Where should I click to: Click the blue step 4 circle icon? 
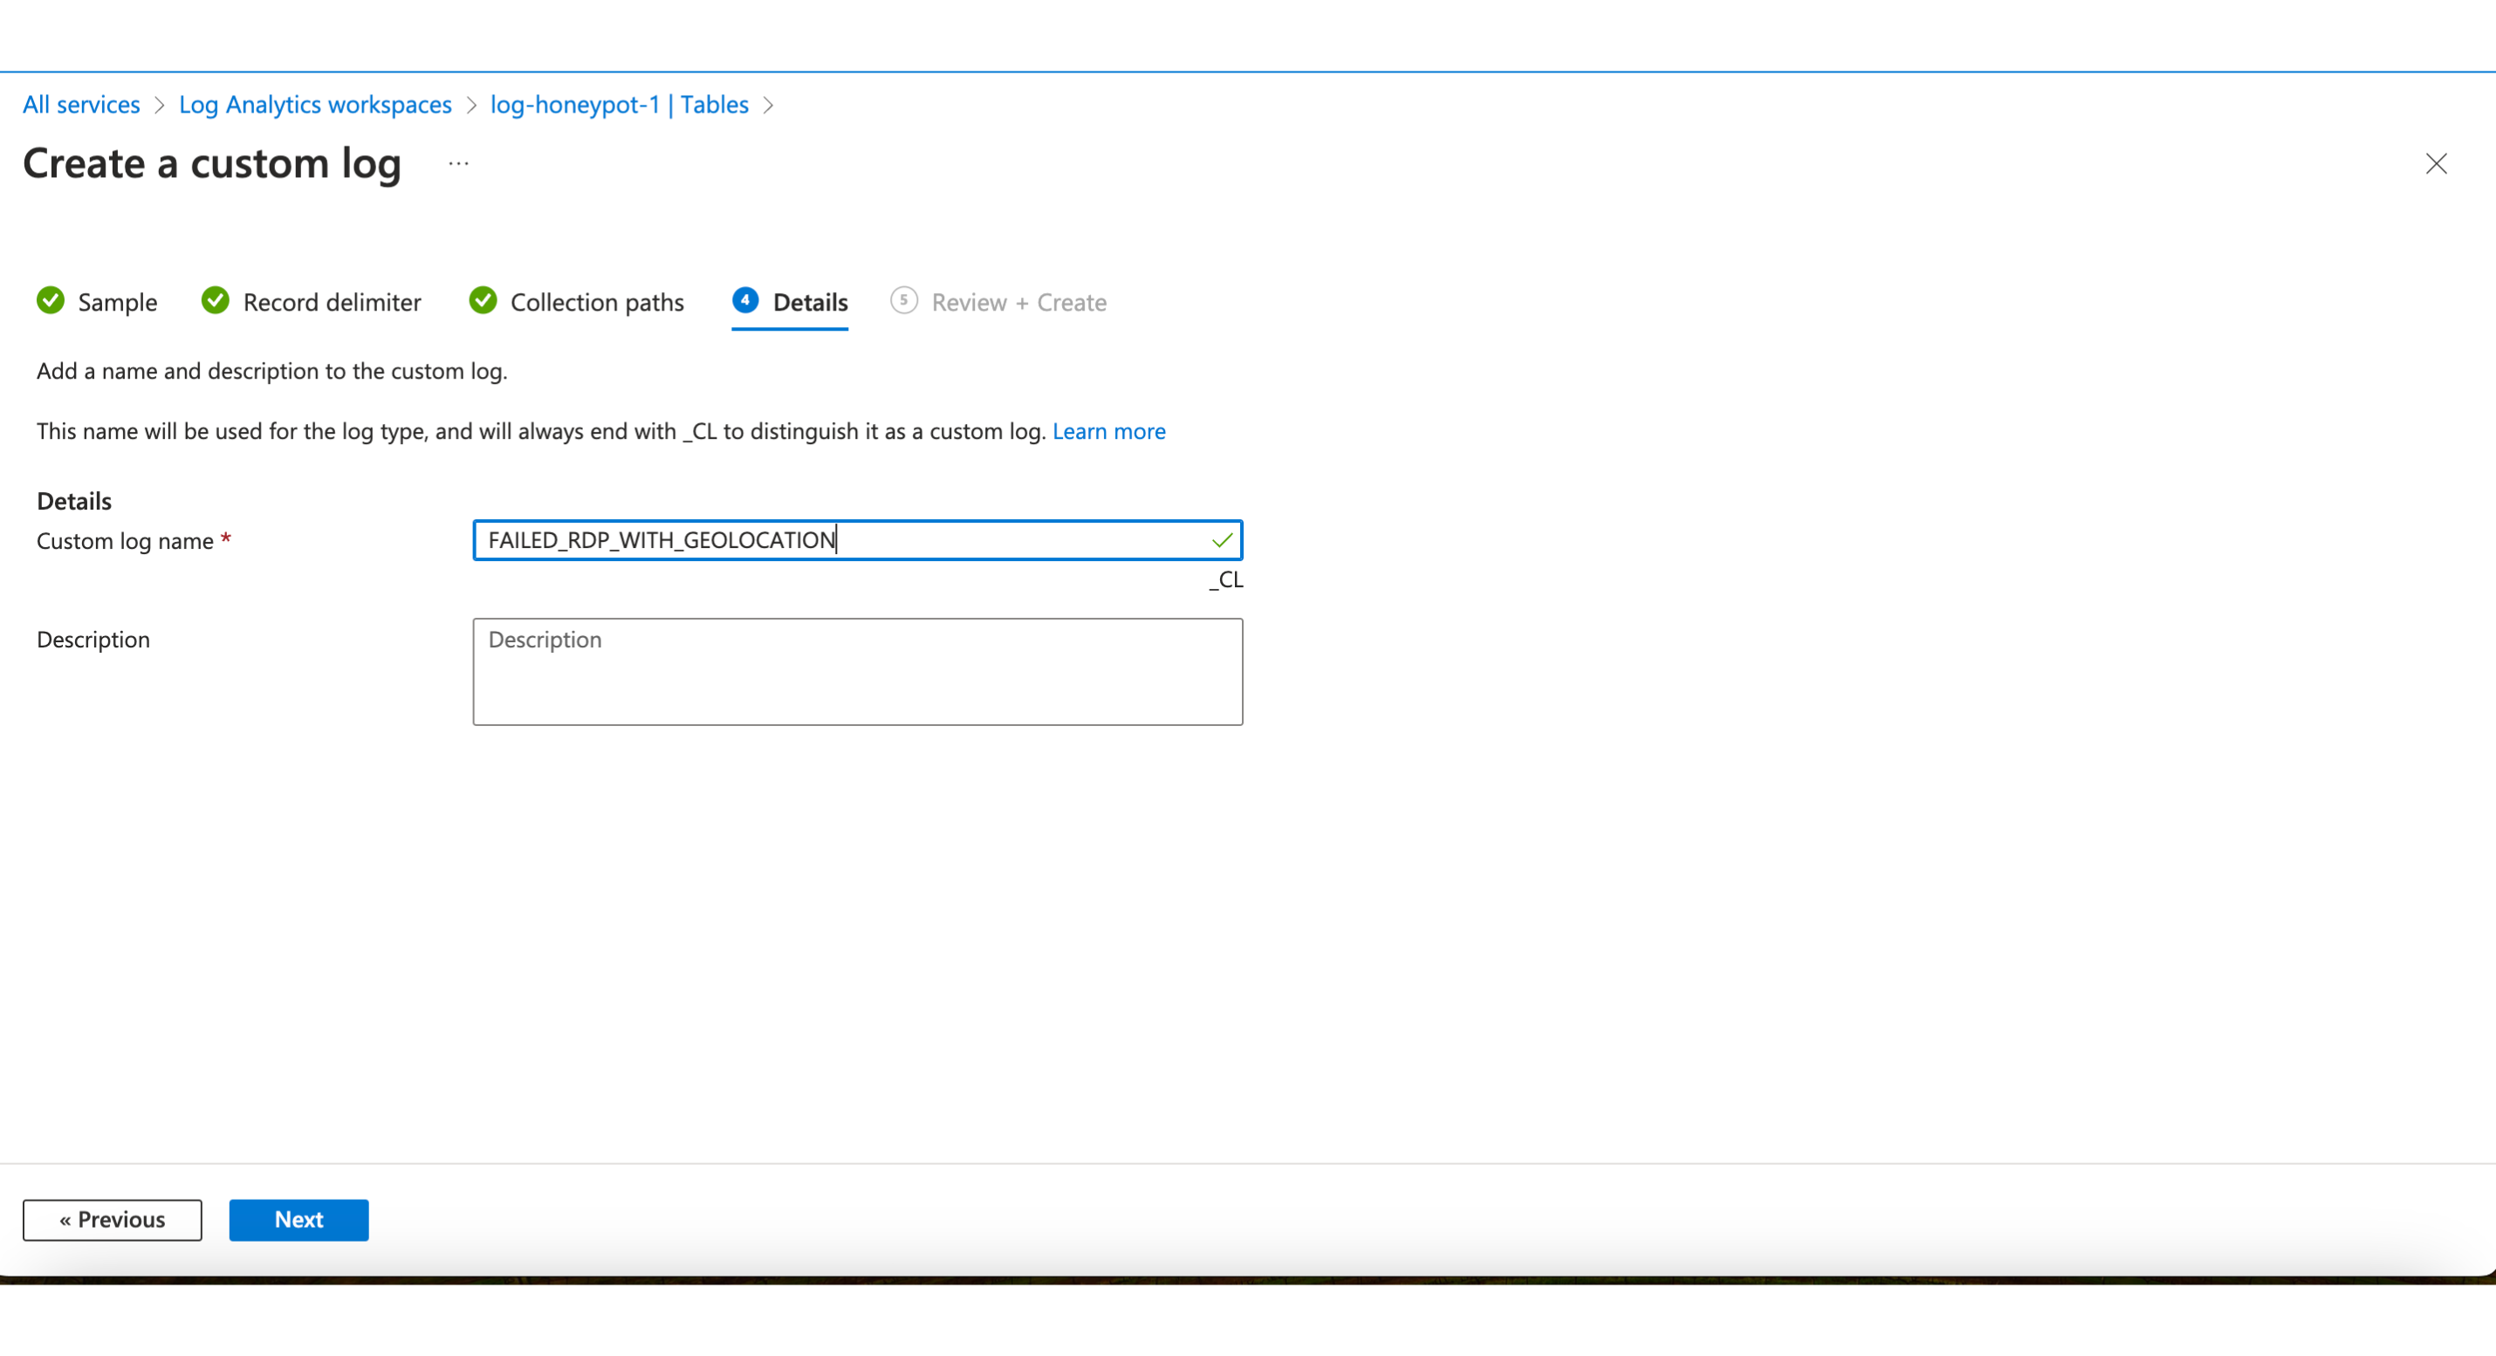pos(745,300)
